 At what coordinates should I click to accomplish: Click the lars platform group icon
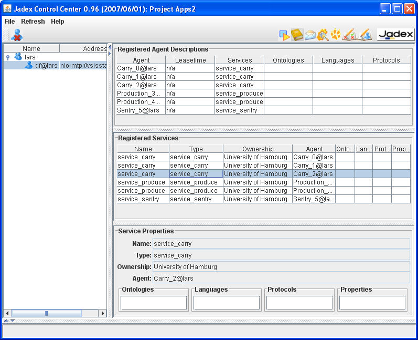pos(18,57)
